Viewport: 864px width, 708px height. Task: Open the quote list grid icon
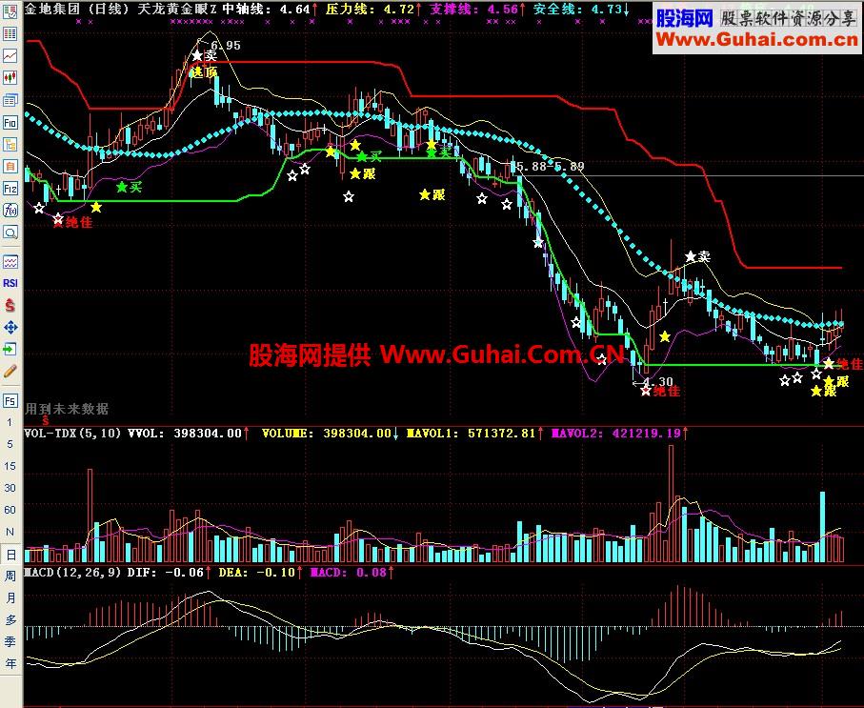[10, 33]
